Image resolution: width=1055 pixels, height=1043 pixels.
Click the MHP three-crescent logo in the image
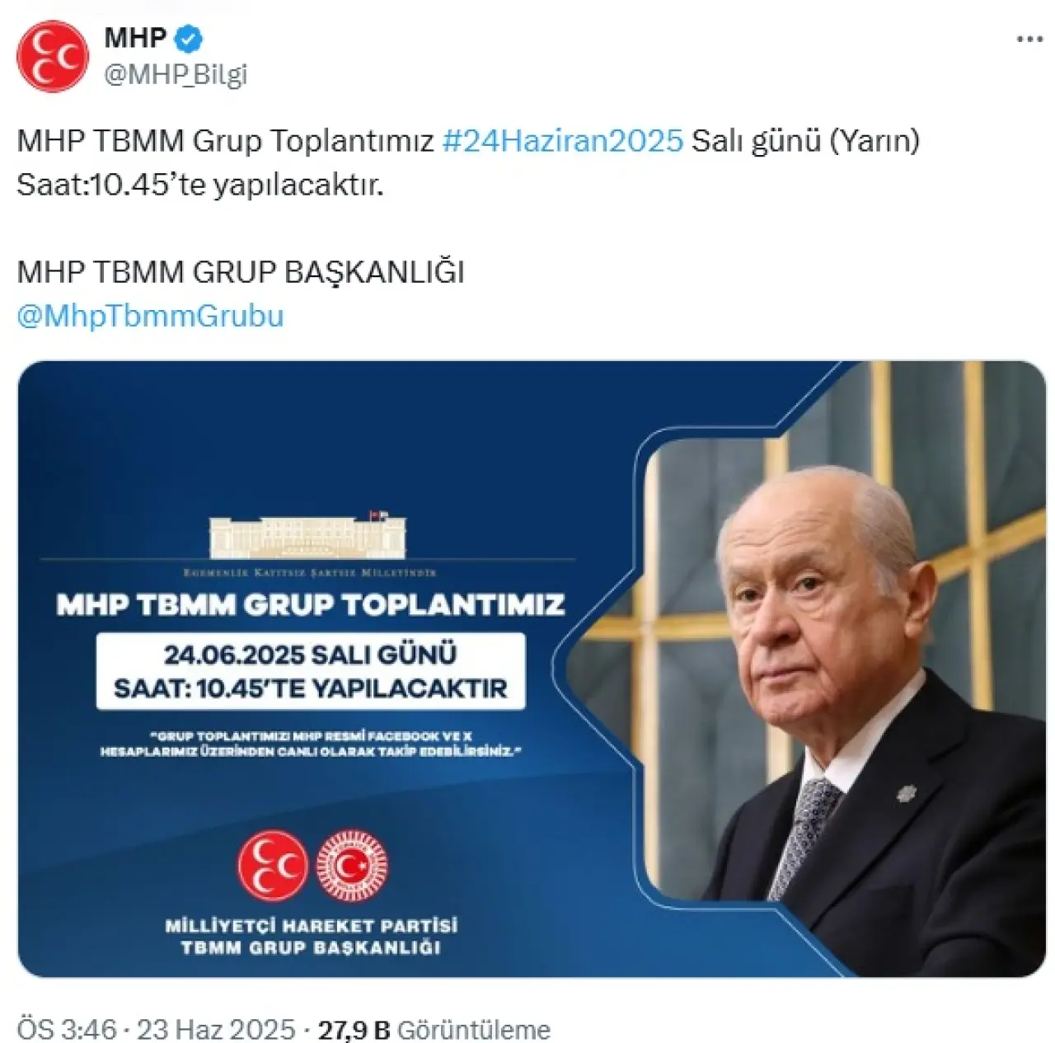pyautogui.click(x=273, y=865)
